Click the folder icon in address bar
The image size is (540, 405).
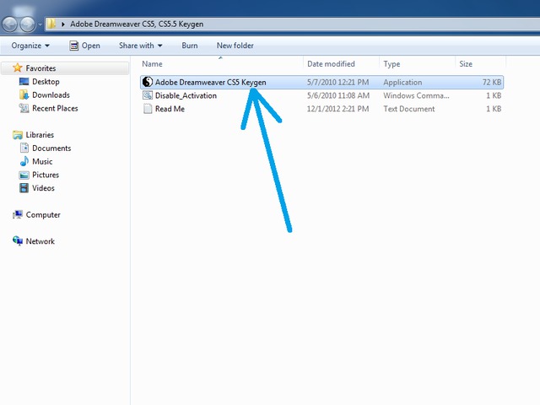51,24
